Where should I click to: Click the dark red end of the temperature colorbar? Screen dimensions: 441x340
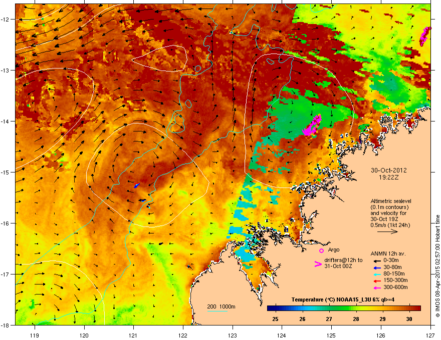(x=418, y=308)
